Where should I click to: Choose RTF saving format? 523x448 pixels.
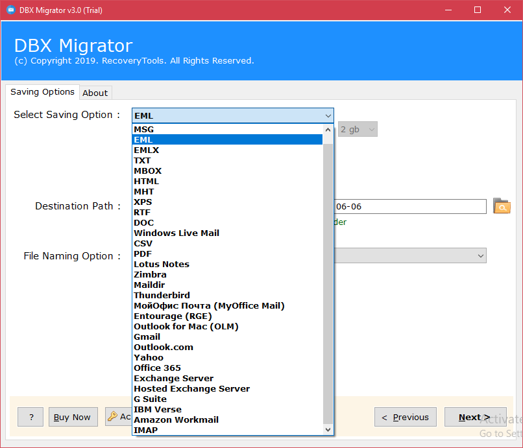[x=228, y=213]
